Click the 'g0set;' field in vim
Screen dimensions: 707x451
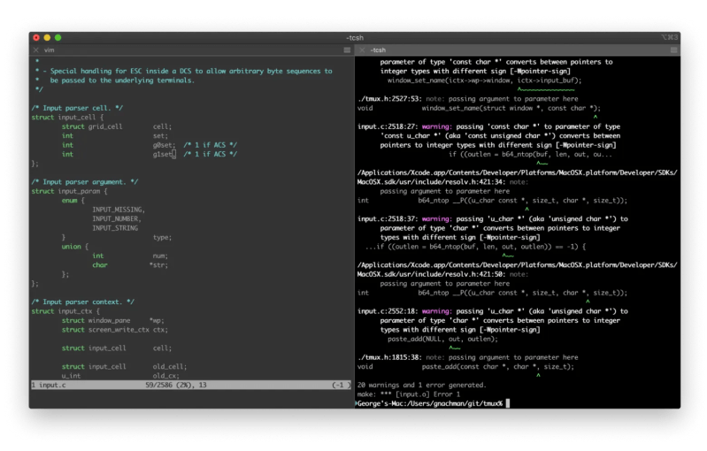pos(163,145)
